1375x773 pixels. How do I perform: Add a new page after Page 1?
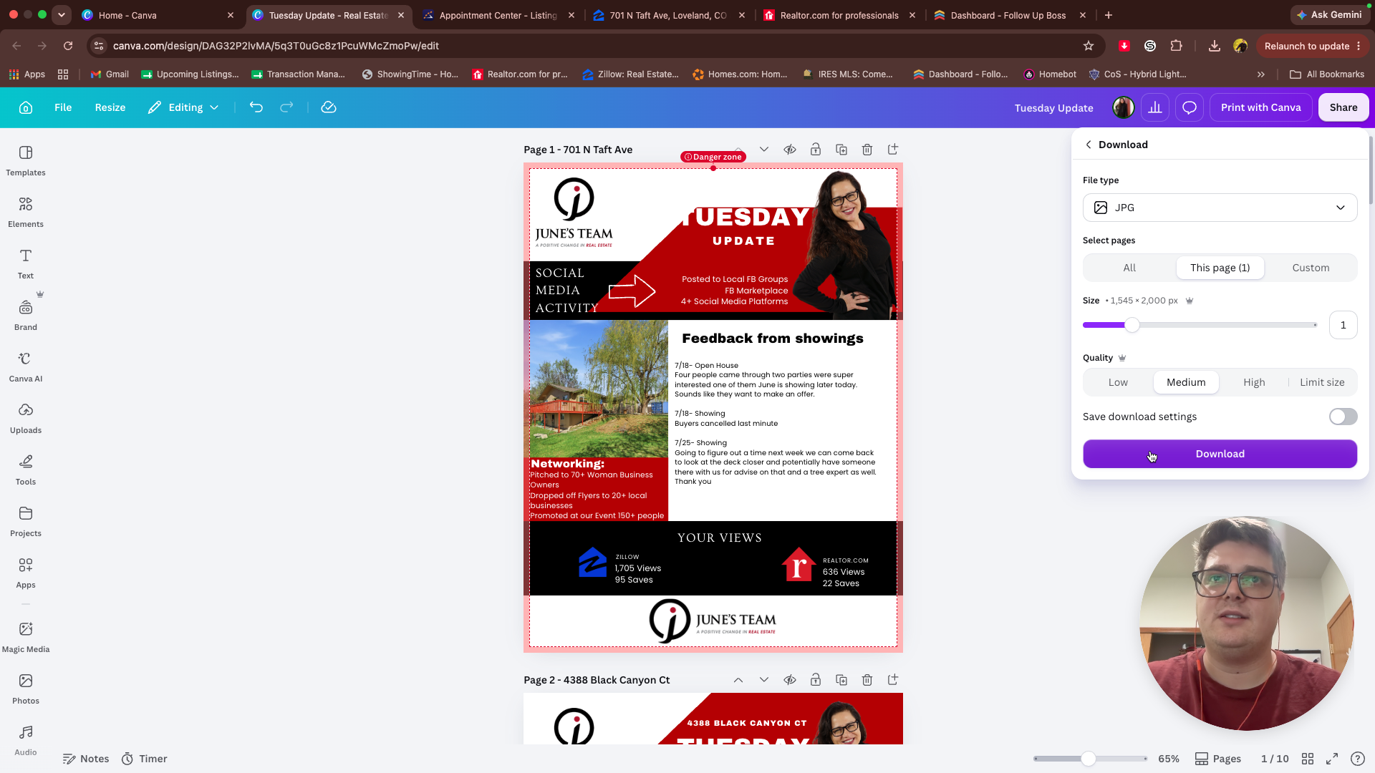coord(893,150)
